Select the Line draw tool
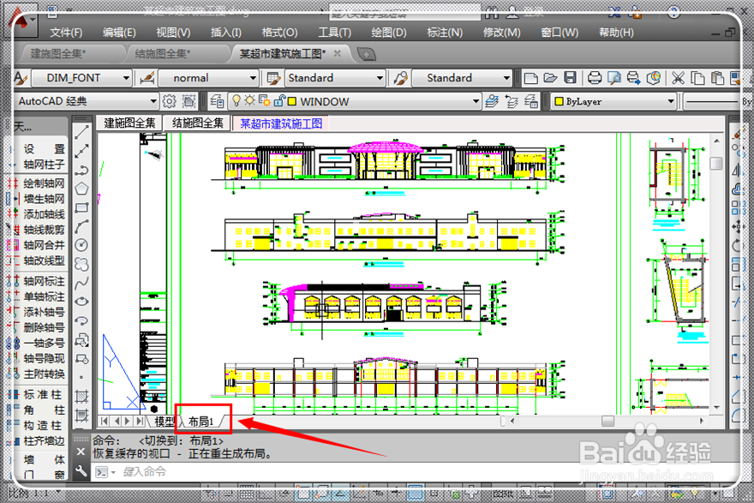Screen dimensions: 754x503 [81, 132]
